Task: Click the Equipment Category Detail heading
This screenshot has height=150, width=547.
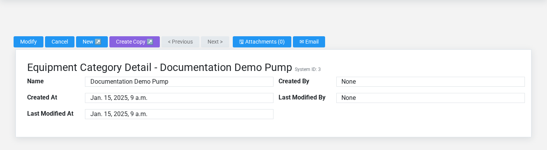Action: pyautogui.click(x=159, y=67)
